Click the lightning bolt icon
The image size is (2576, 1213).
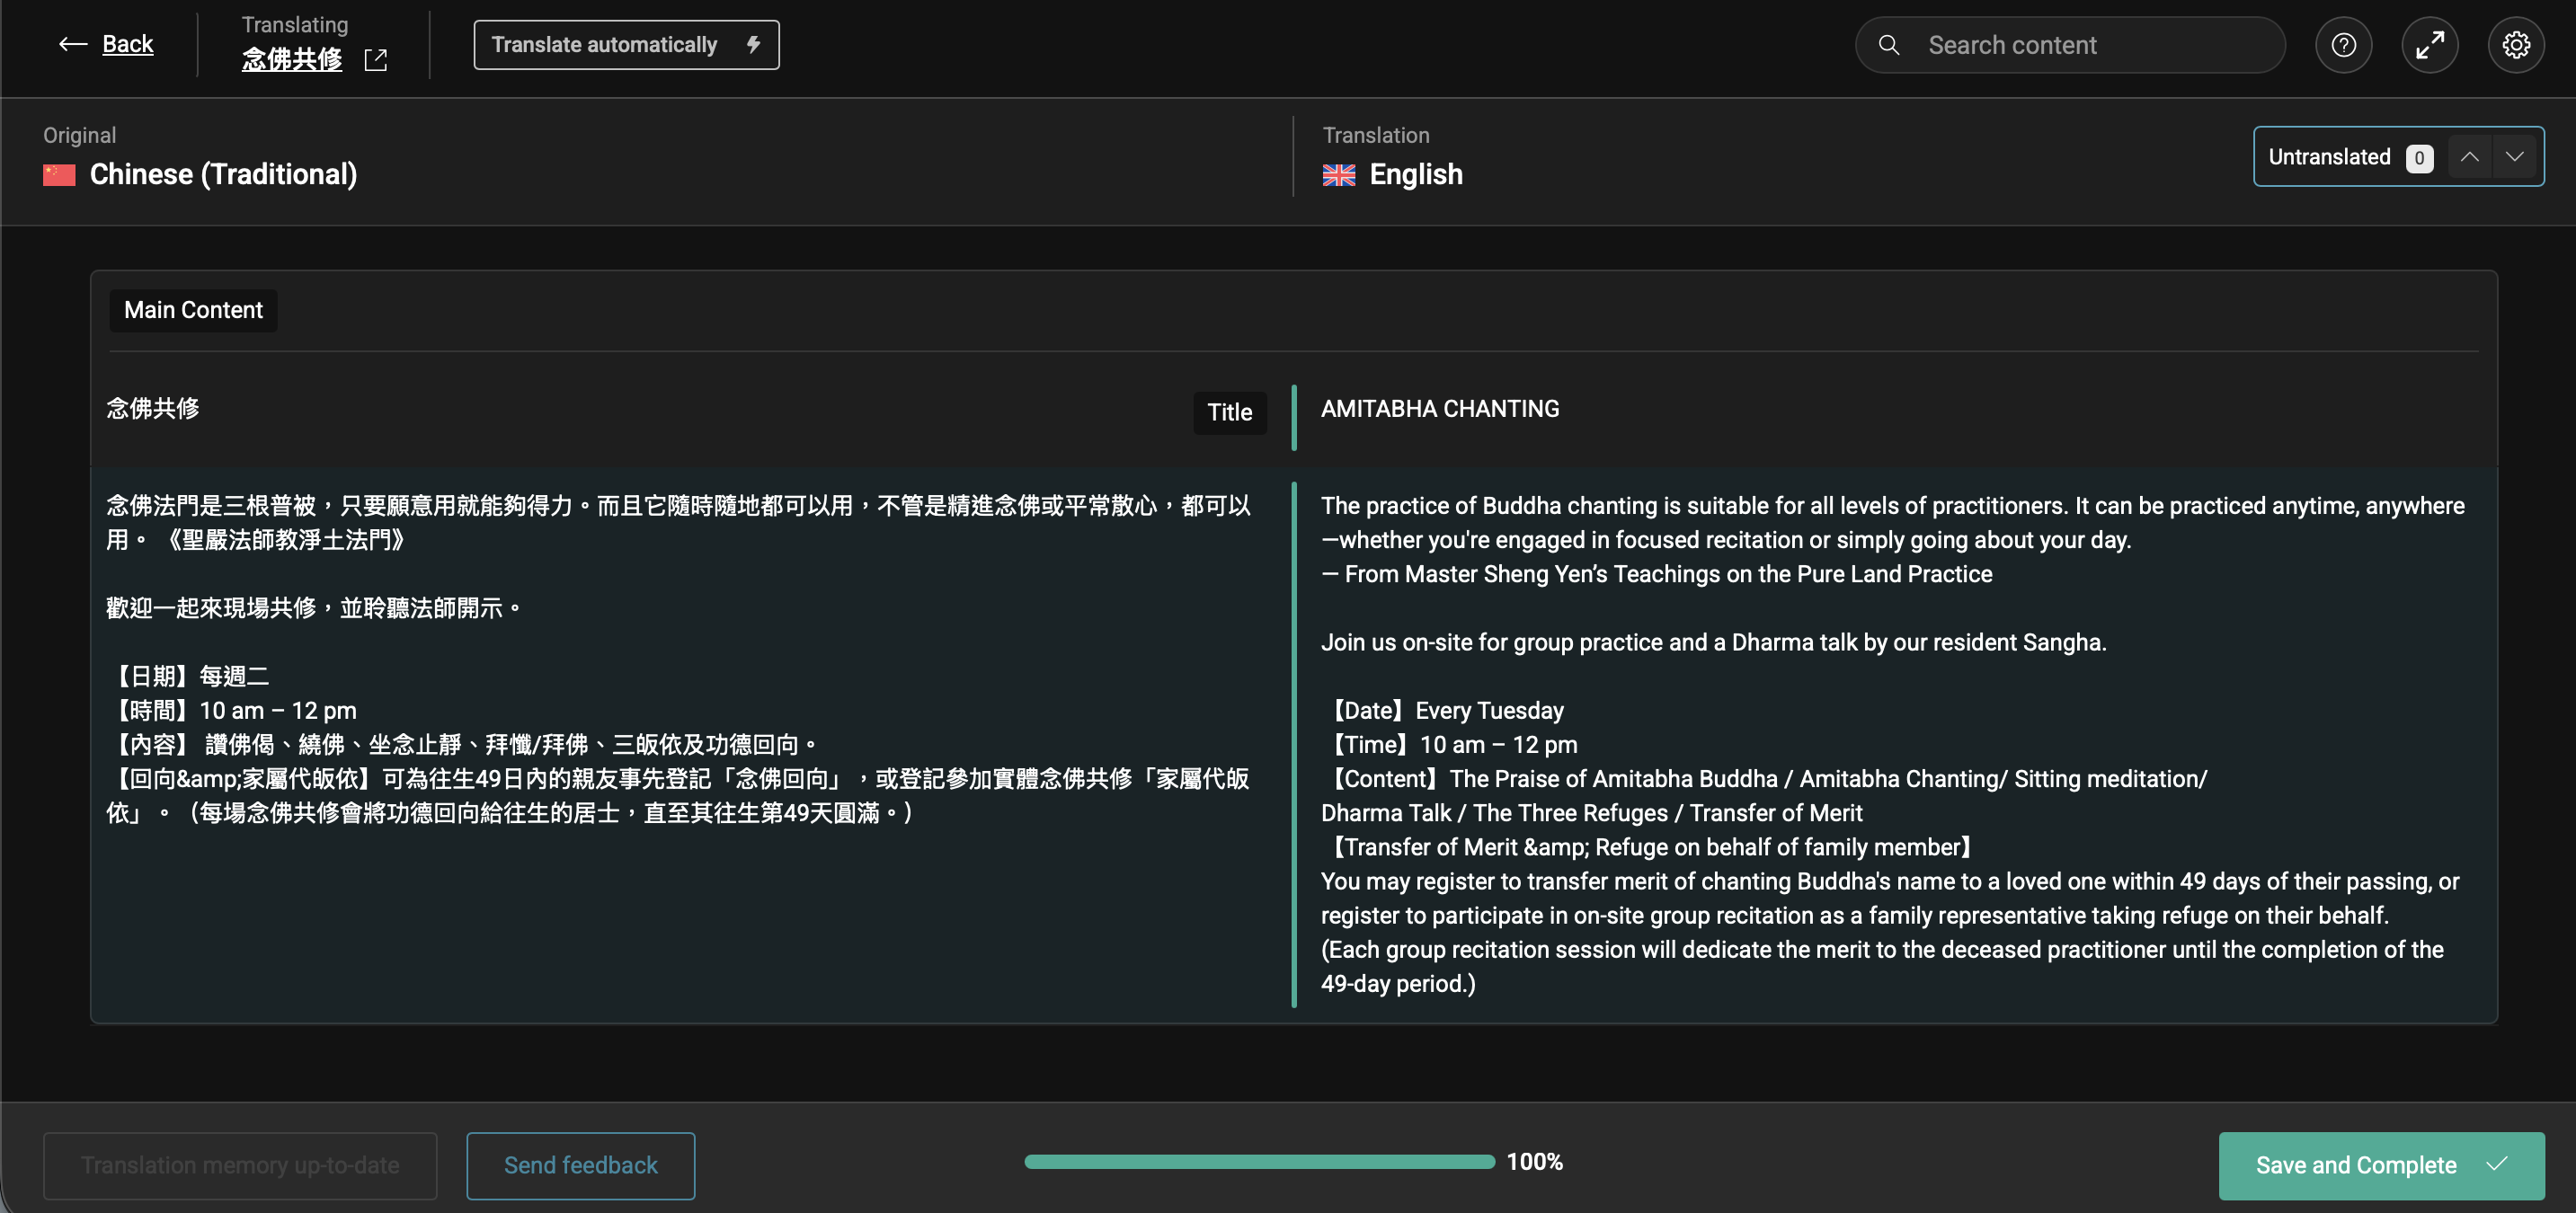click(754, 45)
